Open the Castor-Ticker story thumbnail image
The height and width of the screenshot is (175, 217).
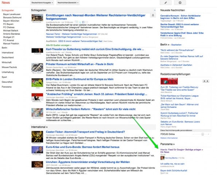37,137
